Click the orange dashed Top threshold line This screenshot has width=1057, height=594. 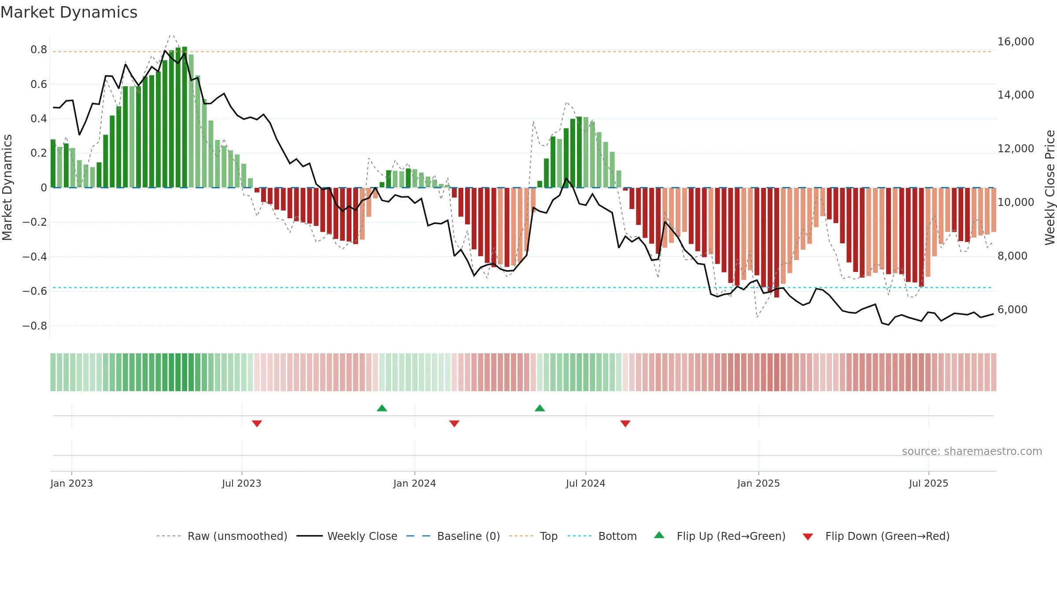coord(522,52)
